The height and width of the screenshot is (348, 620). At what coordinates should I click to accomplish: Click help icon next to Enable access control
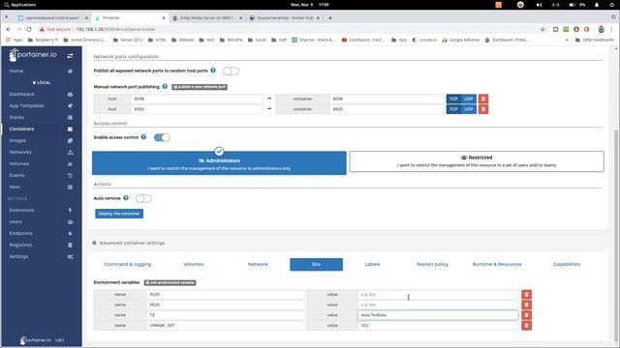click(x=143, y=137)
